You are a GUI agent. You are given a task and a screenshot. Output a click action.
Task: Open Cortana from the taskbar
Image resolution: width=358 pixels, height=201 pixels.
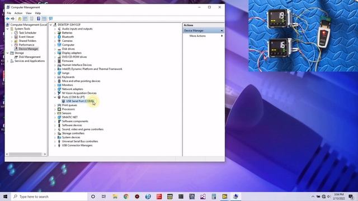coord(93,197)
